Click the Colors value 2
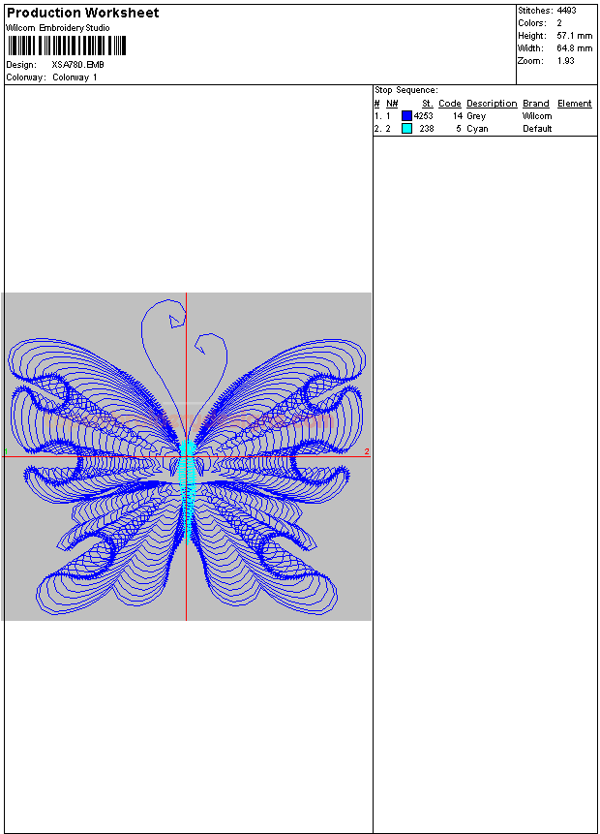This screenshot has height=834, width=600. tap(559, 23)
